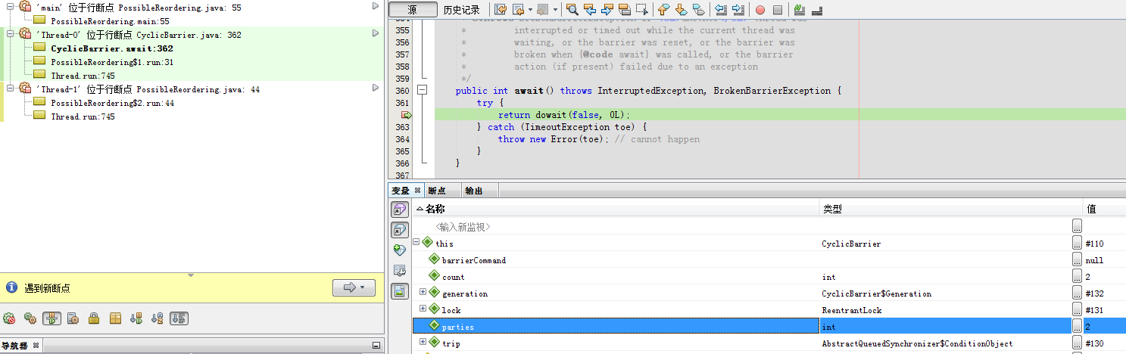
Task: Select stack frame PossibleReordering$1.run:31
Action: 112,62
